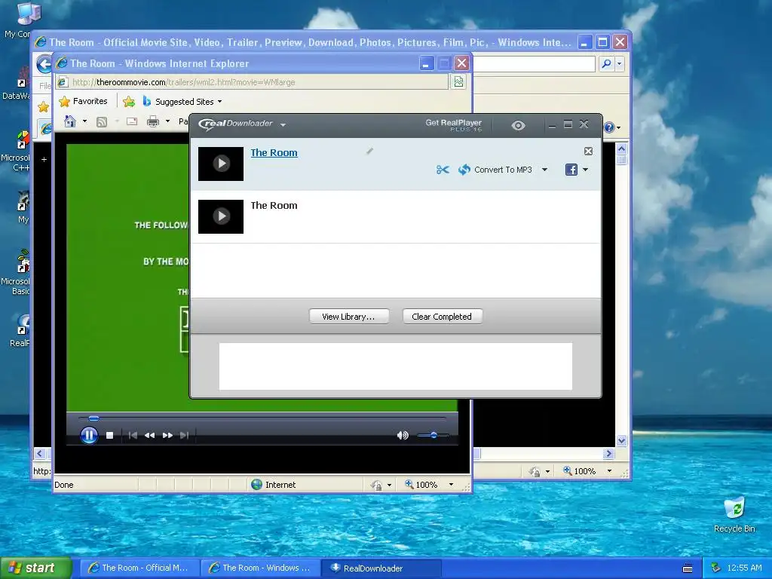Remove the first download with its X icon
The width and height of the screenshot is (772, 579).
click(588, 151)
